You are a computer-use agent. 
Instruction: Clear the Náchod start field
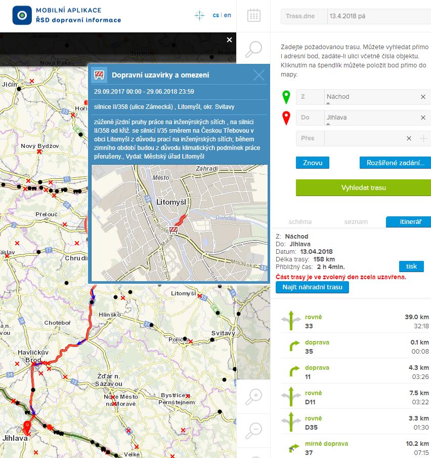point(423,97)
